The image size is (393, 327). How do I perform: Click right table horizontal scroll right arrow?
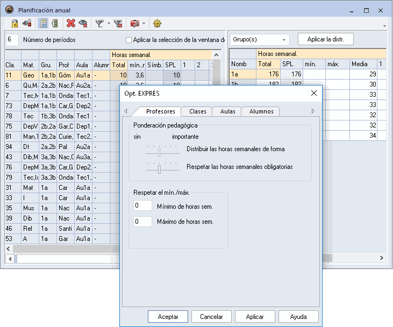click(382, 258)
